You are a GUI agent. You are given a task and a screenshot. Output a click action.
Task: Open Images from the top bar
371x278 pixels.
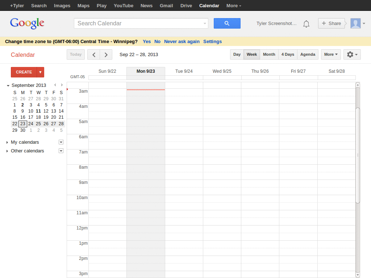[62, 6]
